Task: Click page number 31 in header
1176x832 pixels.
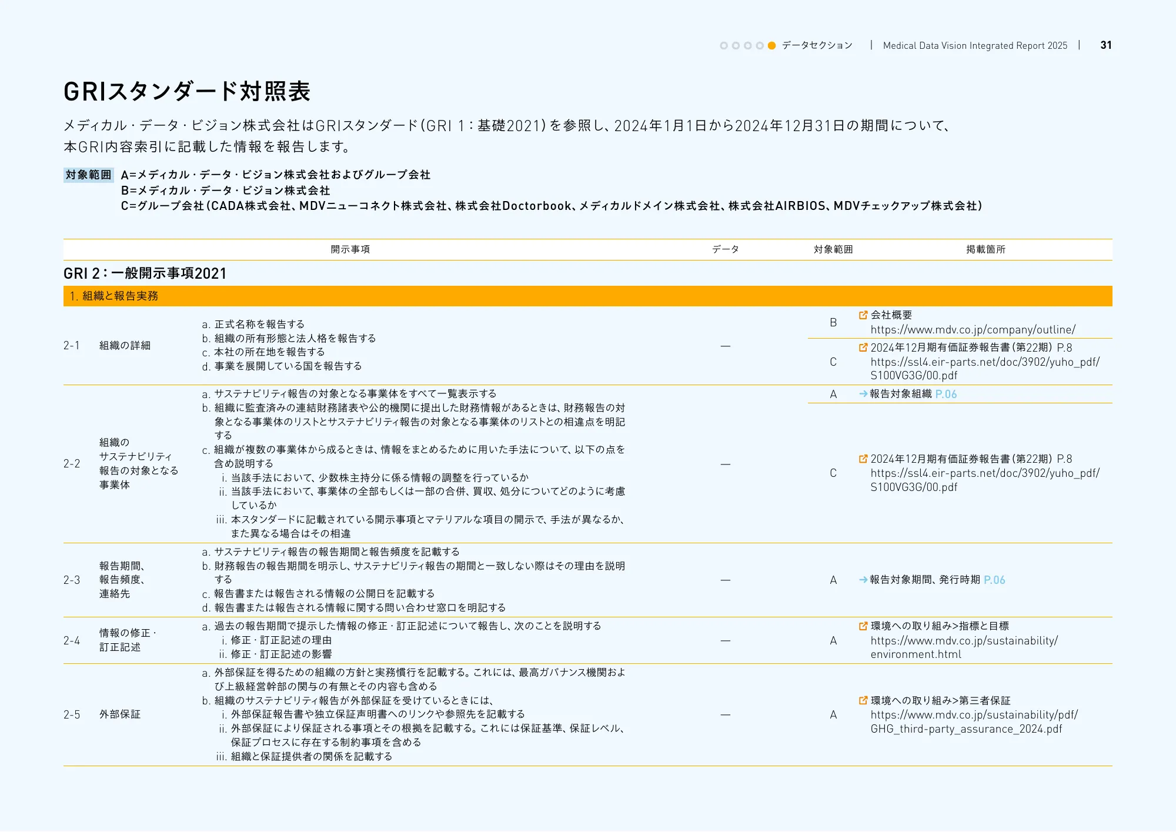Action: coord(1105,45)
